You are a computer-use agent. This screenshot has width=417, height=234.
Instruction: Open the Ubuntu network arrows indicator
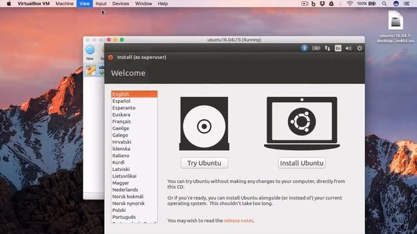click(327, 48)
